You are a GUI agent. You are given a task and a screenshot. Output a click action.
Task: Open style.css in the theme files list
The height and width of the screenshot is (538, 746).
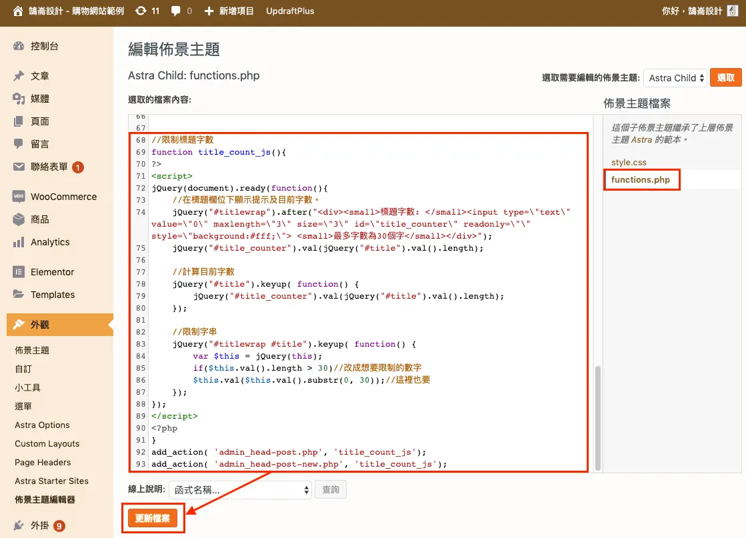point(629,162)
